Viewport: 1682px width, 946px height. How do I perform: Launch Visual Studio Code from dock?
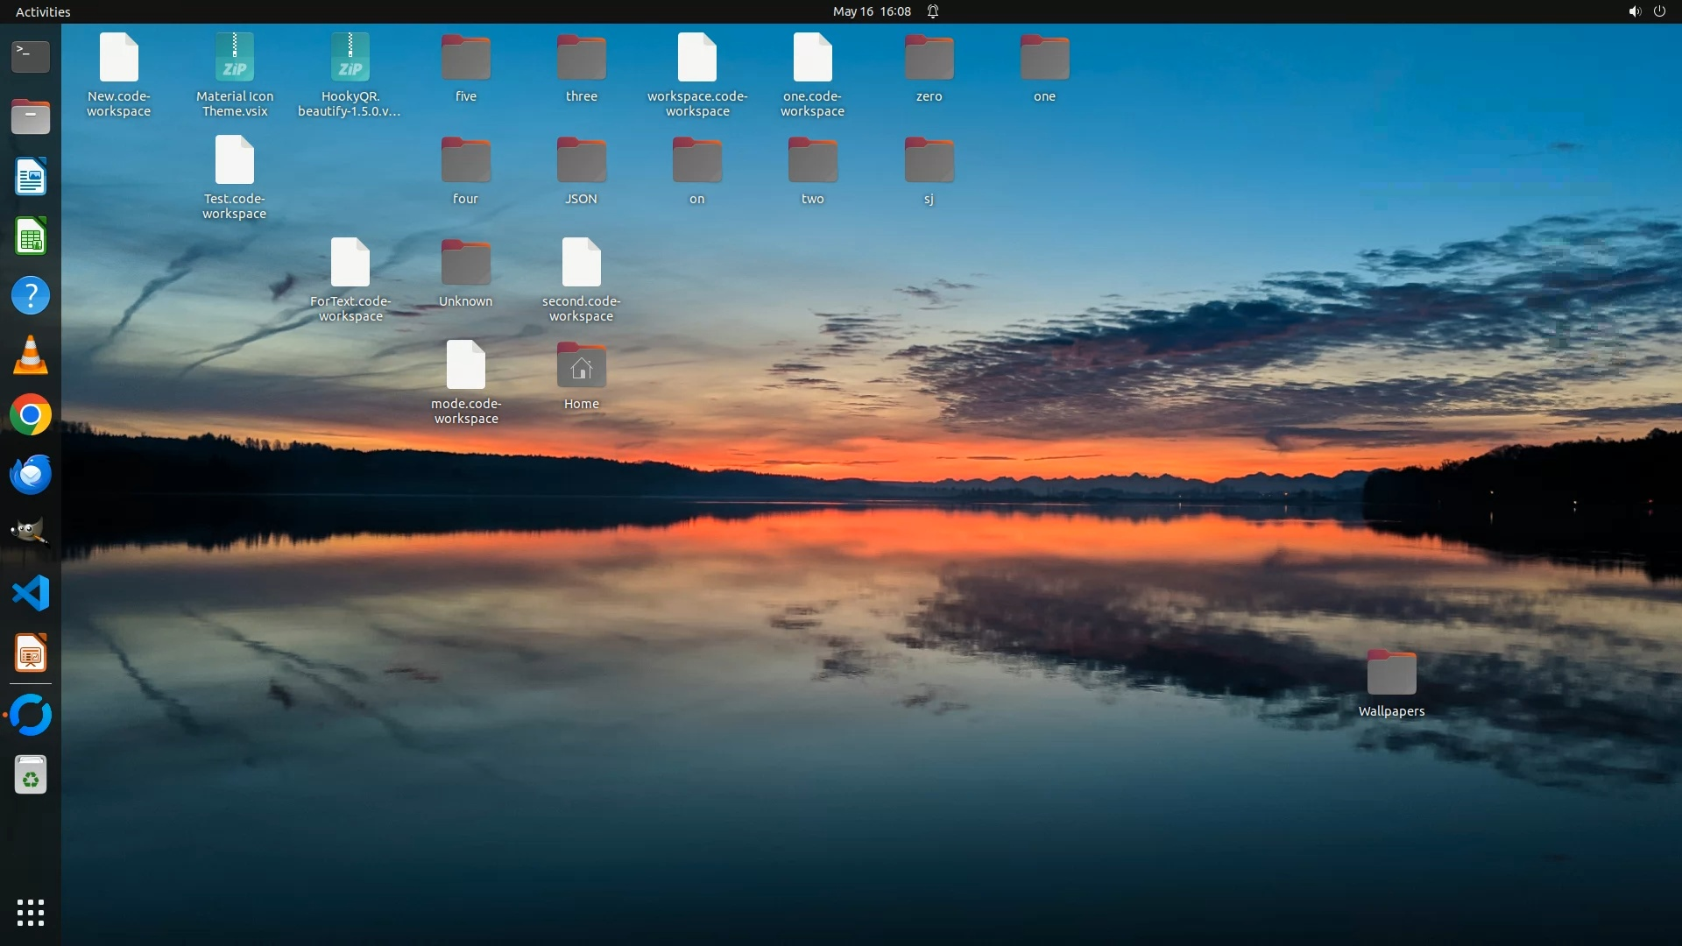coord(31,594)
